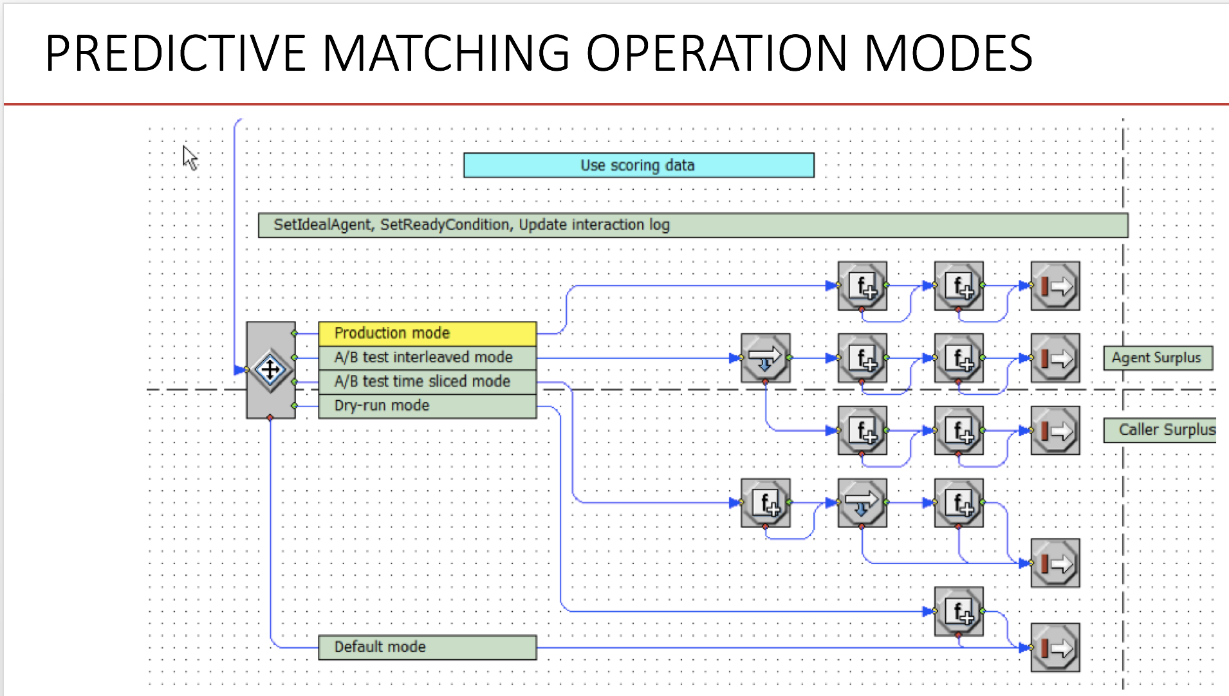Click the A/B test time sliced mode segment
This screenshot has width=1229, height=696.
427,381
